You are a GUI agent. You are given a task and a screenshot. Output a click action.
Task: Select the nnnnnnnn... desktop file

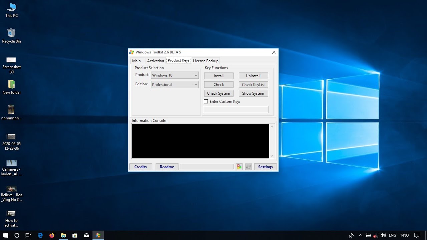pos(11,113)
